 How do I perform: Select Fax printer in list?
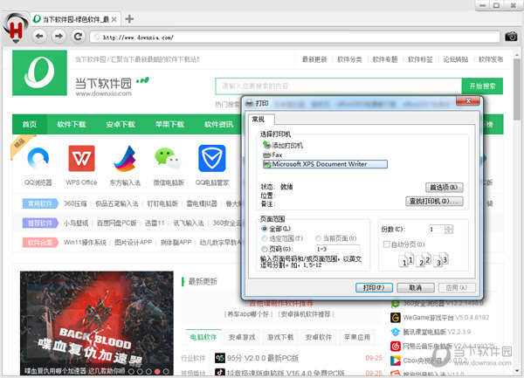(x=272, y=155)
